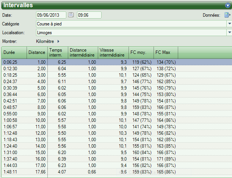232x178 pixels.
Task: Click the FC moy. value 159 (83%) in 8,00 row
Action: pos(142,107)
